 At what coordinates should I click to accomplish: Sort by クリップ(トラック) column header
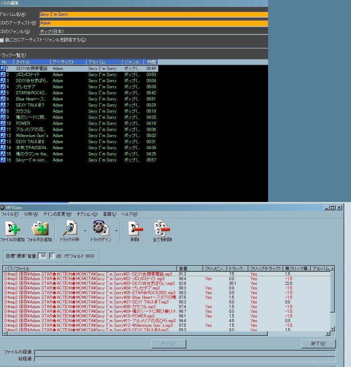(x=265, y=268)
